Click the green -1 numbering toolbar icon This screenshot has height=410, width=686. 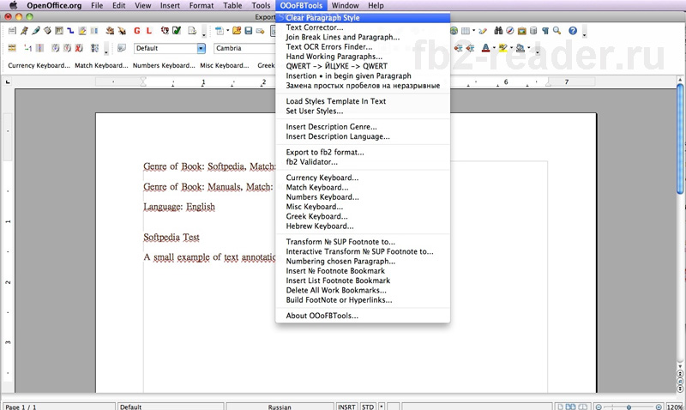pyautogui.click(x=27, y=48)
